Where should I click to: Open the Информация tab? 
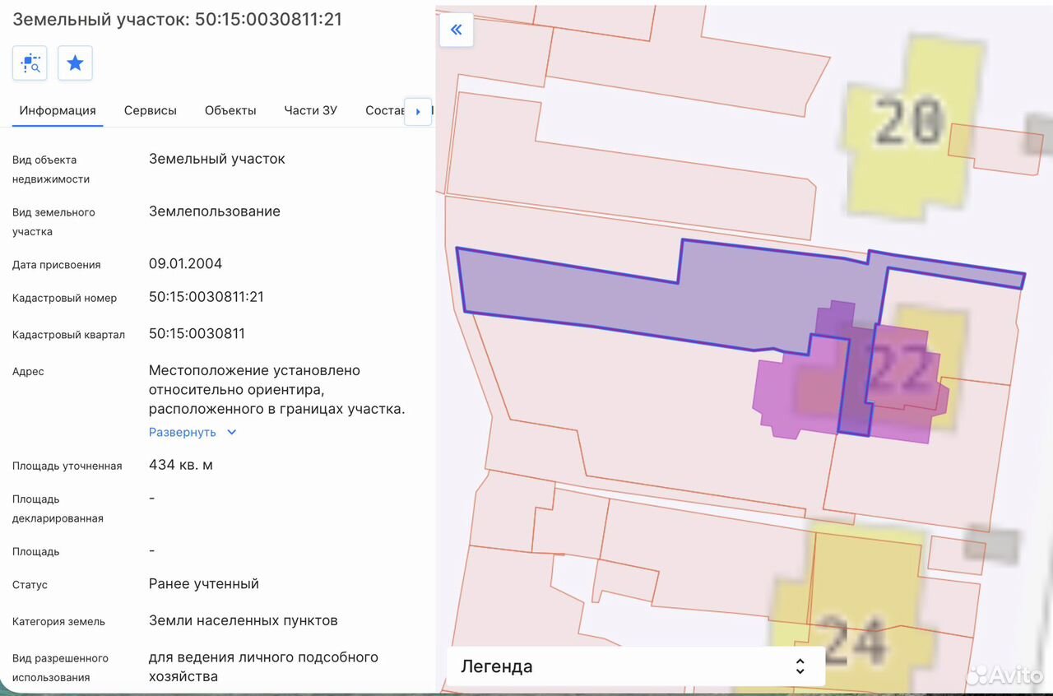point(58,110)
